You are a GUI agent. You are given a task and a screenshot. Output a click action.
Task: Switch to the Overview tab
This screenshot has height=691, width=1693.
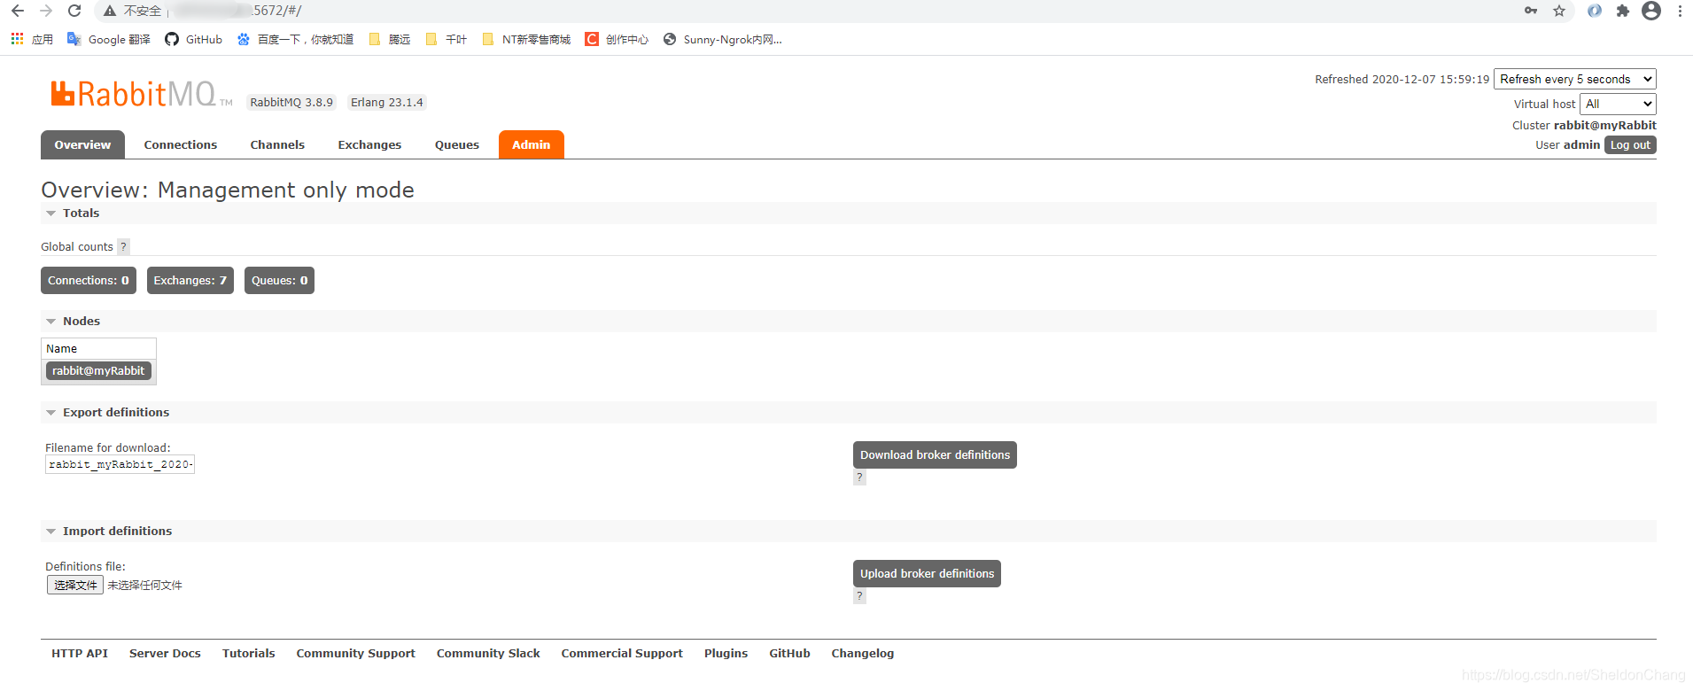pyautogui.click(x=82, y=144)
